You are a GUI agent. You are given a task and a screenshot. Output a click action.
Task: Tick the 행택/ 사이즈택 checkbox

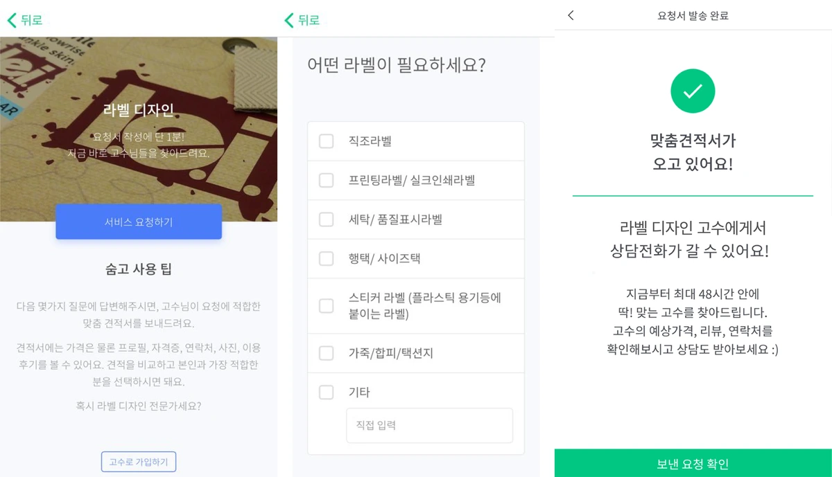click(326, 259)
